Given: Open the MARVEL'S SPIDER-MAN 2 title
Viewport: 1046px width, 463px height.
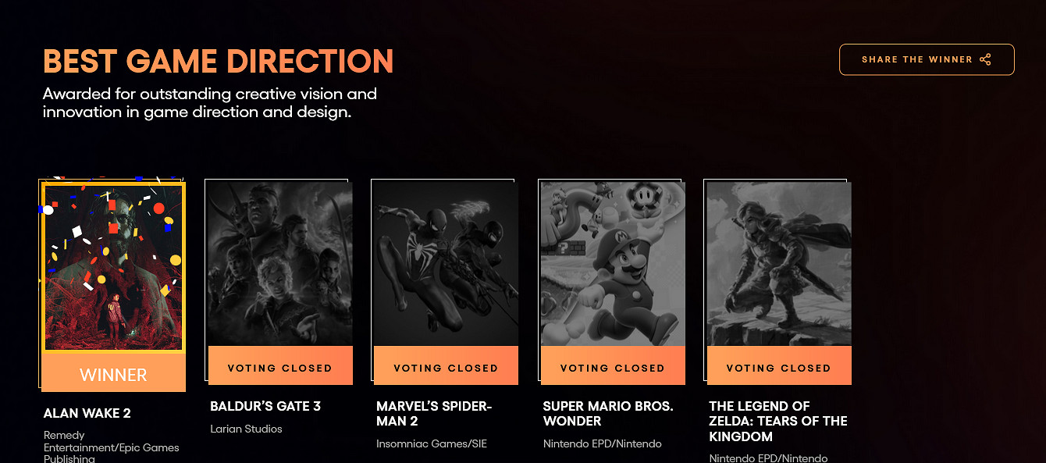Looking at the screenshot, I should (434, 414).
